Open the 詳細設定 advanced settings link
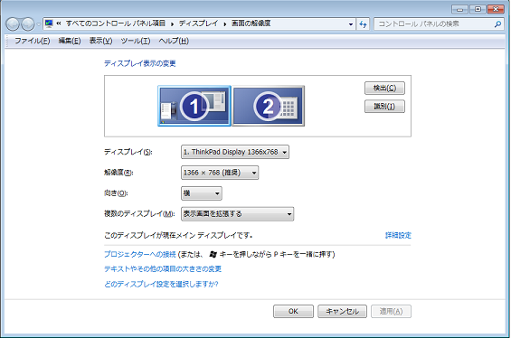Screen dimensions: 511x338 [x=398, y=235]
